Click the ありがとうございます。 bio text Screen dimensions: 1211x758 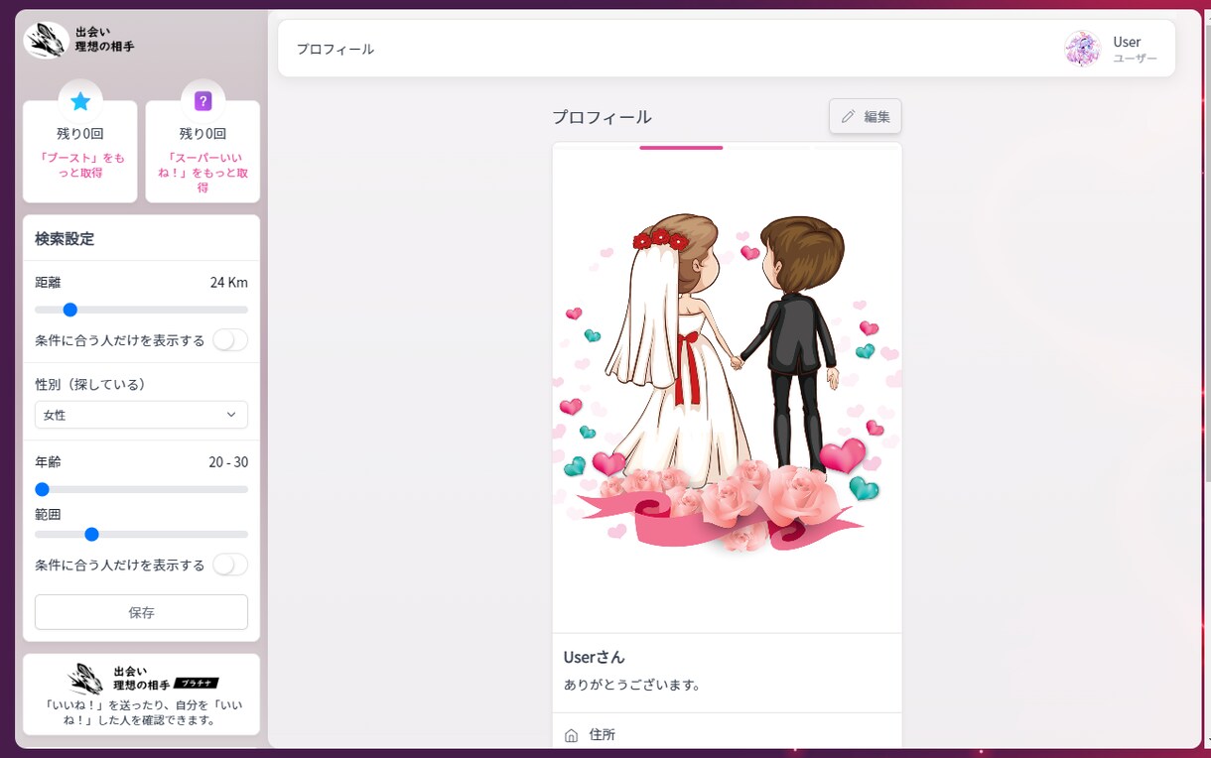click(x=632, y=685)
